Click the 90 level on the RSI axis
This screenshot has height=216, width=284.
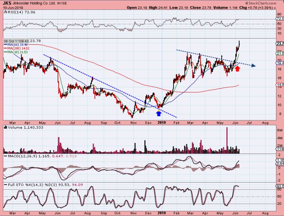(x=279, y=14)
